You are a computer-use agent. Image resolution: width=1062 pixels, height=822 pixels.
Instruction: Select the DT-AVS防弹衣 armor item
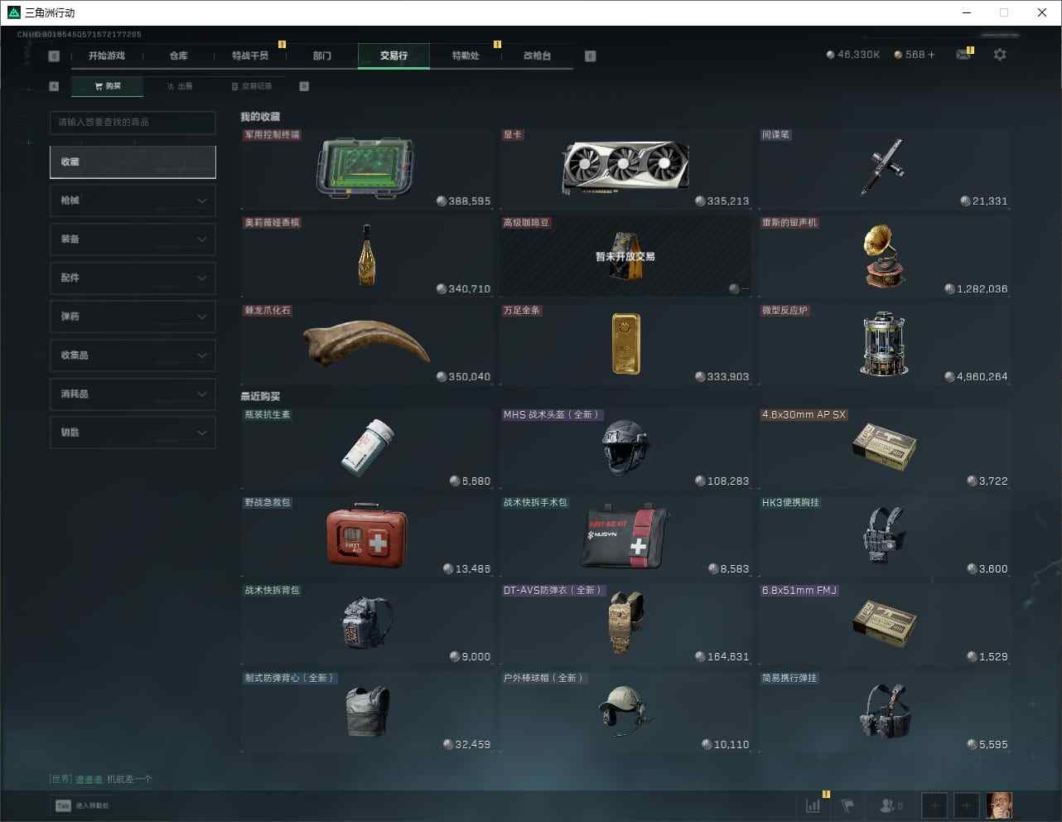[x=625, y=625]
